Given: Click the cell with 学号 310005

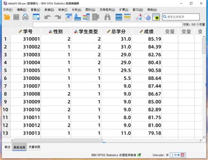Looking at the screenshot, I should (25, 70).
